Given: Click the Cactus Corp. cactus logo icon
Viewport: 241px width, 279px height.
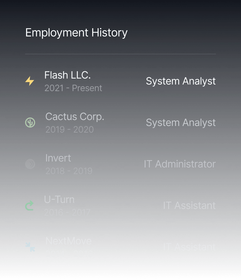Looking at the screenshot, I should click(30, 123).
